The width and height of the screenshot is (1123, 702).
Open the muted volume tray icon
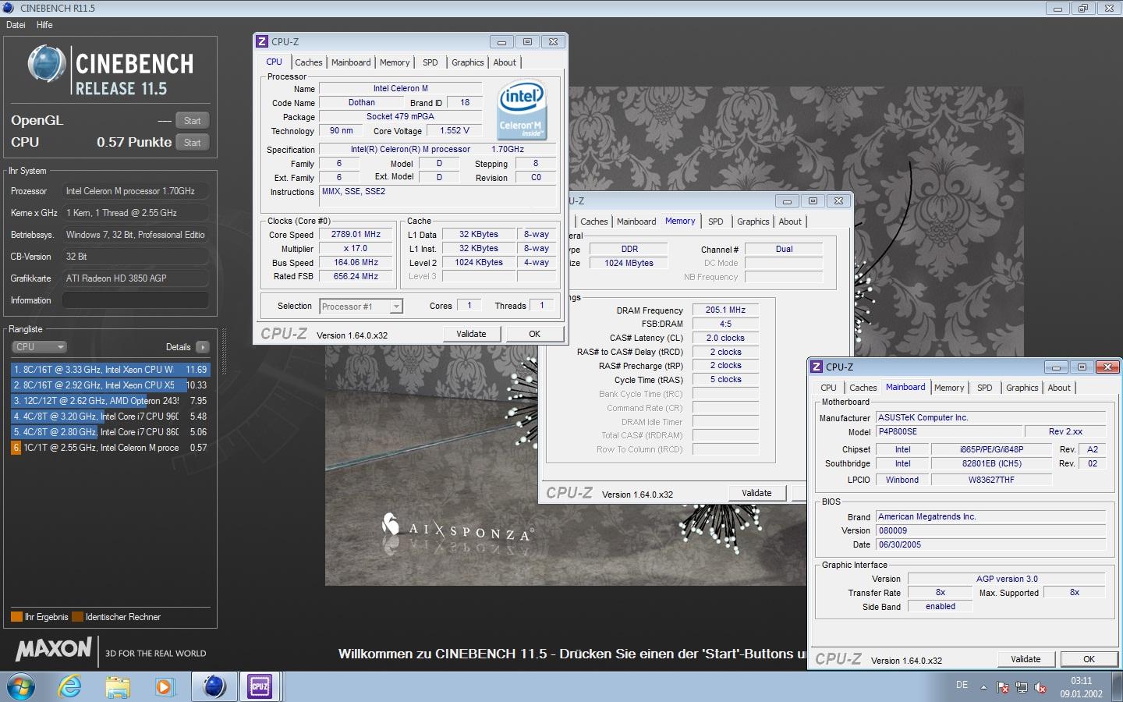point(1040,687)
